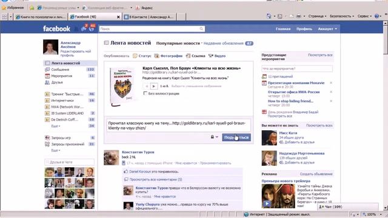Click 'Добавить в друзья' for Надежда Мартемьянова
Screen dimensions: 388x218
click(299, 162)
